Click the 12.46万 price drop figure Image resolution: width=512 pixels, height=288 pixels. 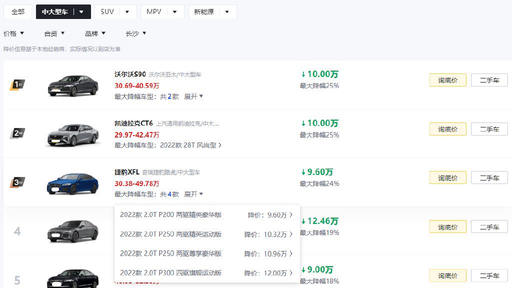click(x=319, y=221)
